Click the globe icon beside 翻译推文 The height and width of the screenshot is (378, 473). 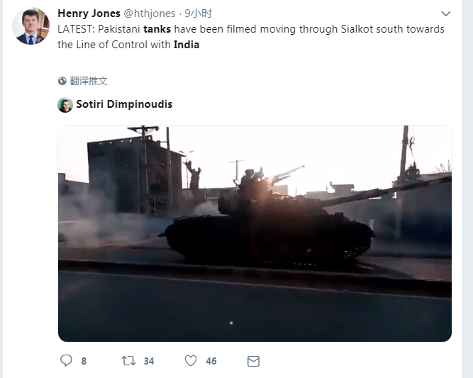click(62, 81)
